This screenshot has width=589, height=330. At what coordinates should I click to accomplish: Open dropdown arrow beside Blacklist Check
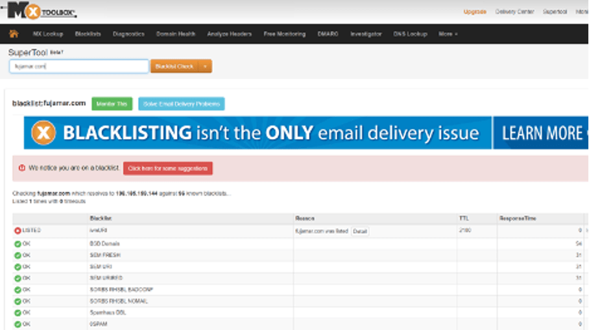point(205,66)
